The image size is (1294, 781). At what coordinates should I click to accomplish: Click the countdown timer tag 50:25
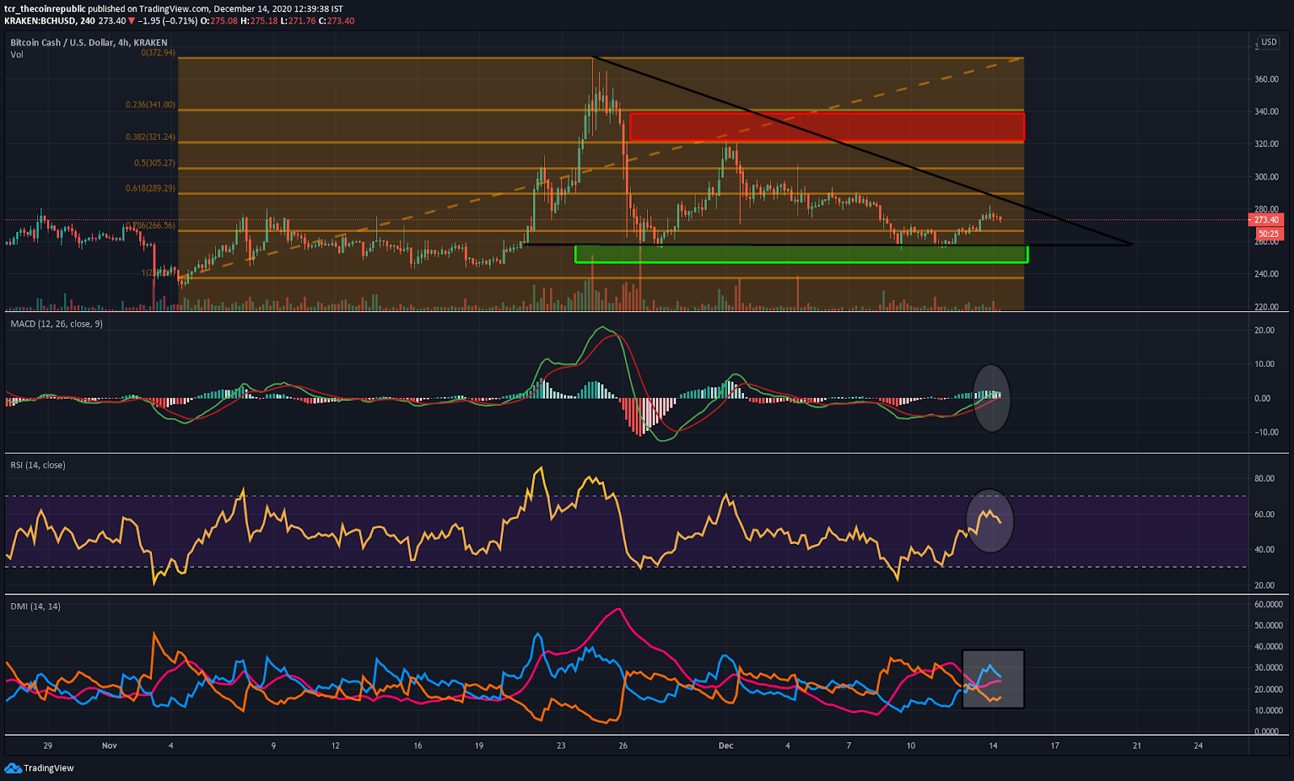[x=1269, y=234]
